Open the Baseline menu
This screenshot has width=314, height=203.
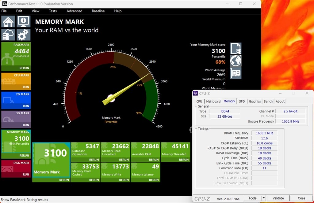98,11
